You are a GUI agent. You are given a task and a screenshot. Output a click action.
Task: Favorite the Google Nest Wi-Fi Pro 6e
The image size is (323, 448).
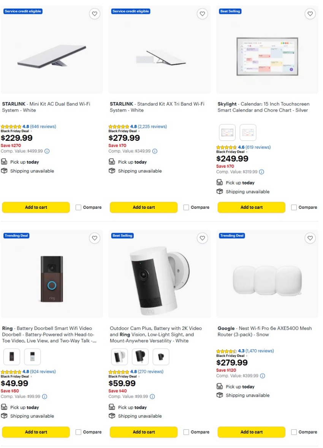coord(310,238)
